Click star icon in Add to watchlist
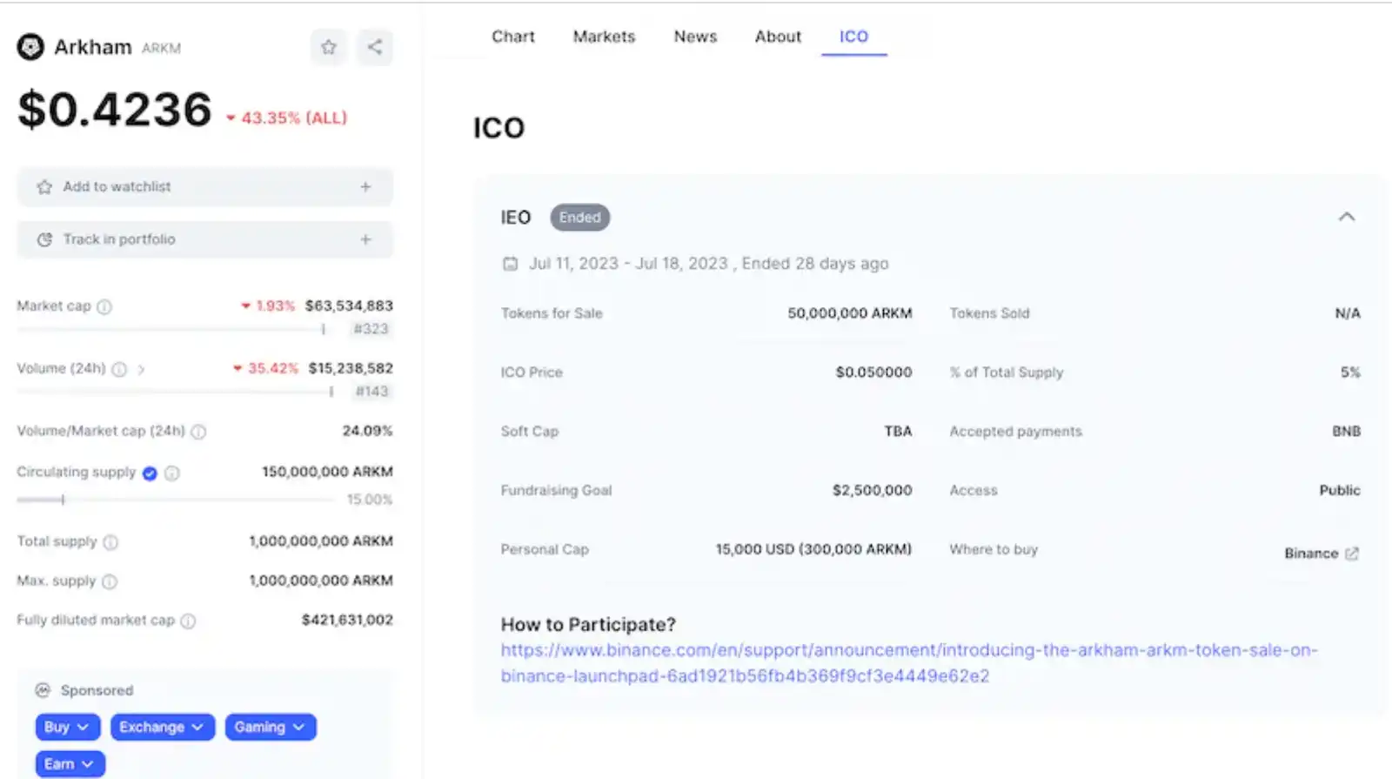The width and height of the screenshot is (1392, 779). click(x=44, y=187)
